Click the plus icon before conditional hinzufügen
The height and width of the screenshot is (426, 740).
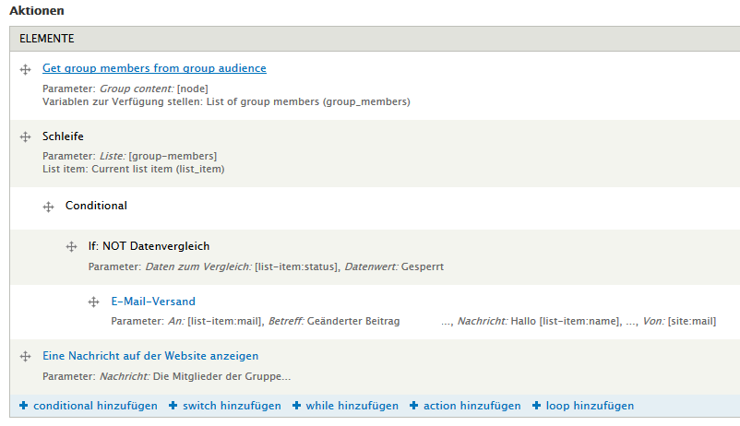tap(24, 406)
